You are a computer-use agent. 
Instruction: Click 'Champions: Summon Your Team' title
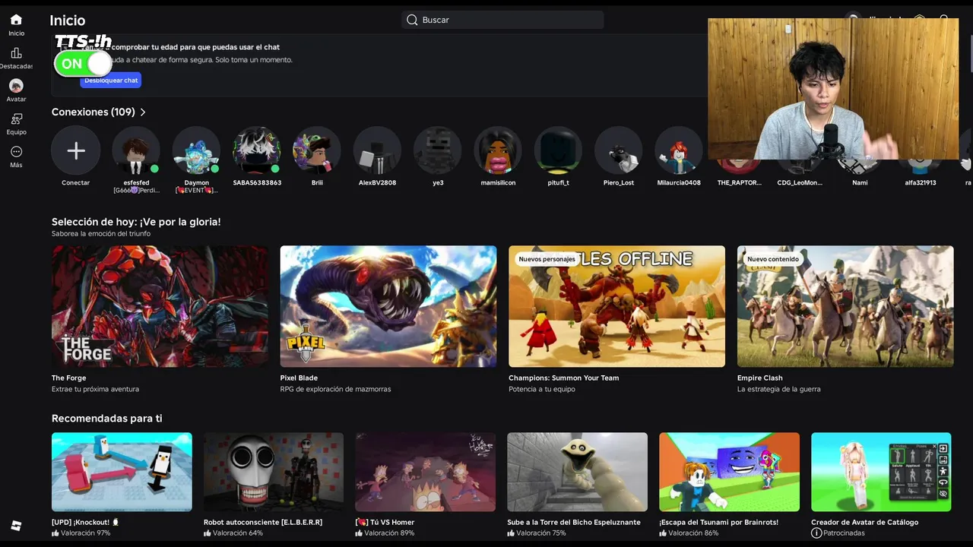click(x=564, y=378)
